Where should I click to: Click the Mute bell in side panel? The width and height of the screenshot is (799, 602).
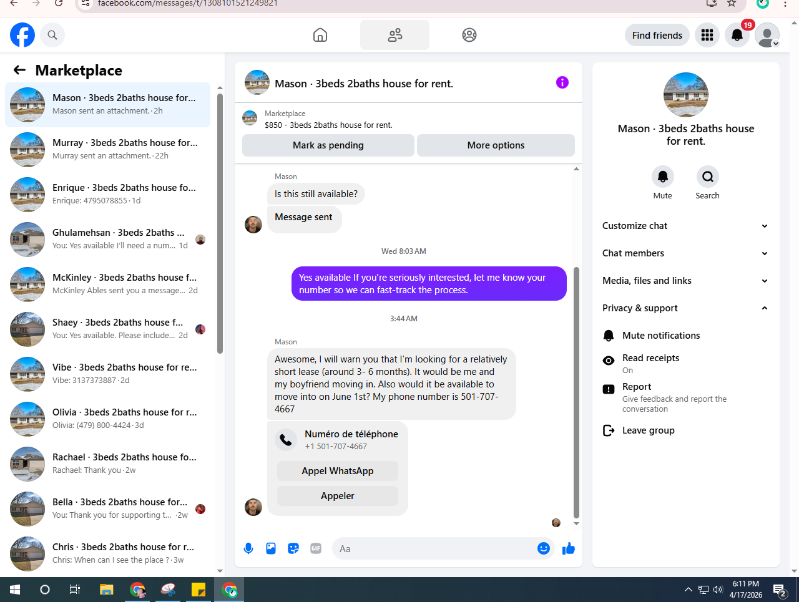(x=663, y=177)
